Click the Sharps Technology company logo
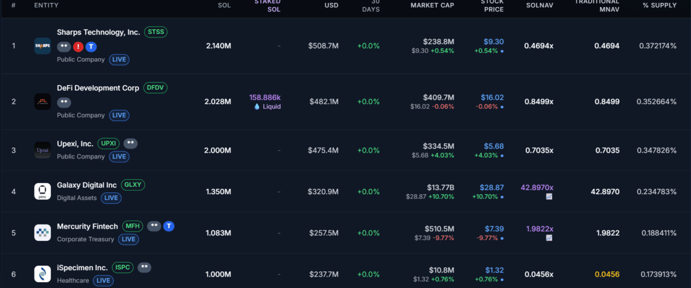The width and height of the screenshot is (691, 288). (x=43, y=46)
